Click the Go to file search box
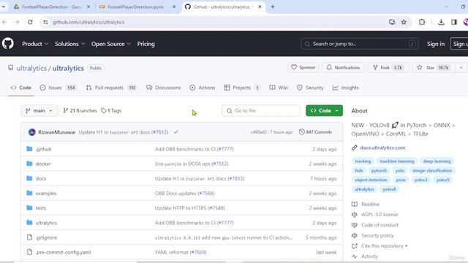 coord(260,110)
